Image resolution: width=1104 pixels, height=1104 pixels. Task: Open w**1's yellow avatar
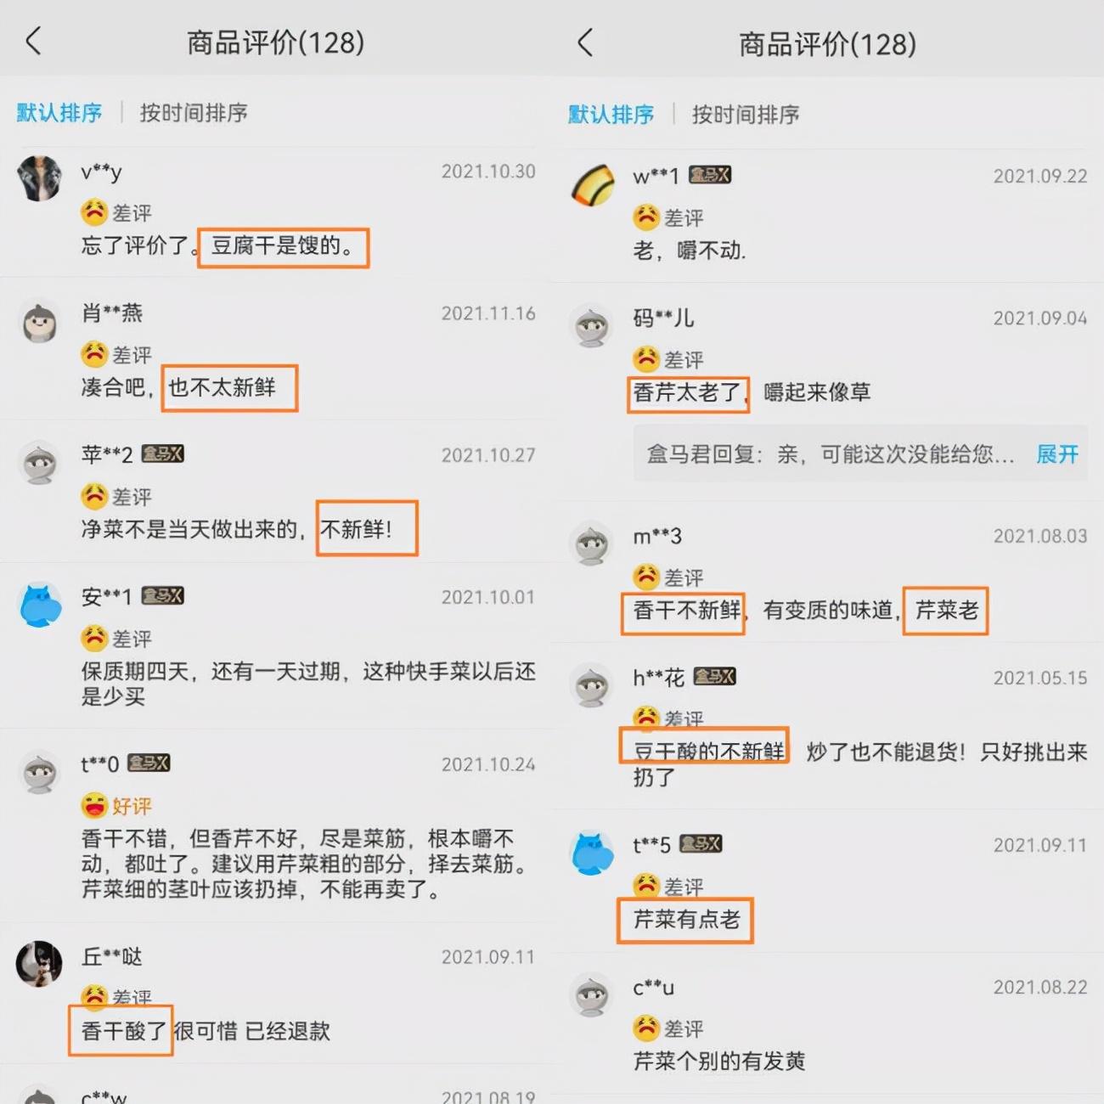(x=592, y=184)
